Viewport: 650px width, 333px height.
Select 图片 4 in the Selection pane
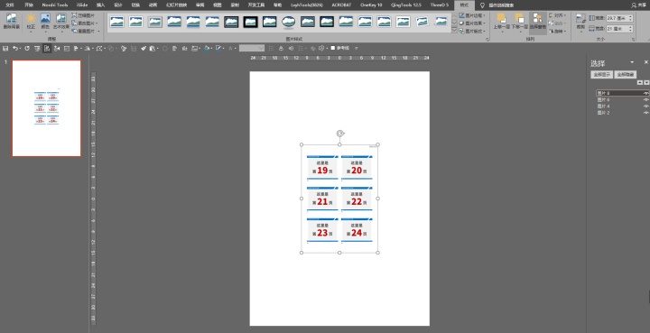(603, 106)
